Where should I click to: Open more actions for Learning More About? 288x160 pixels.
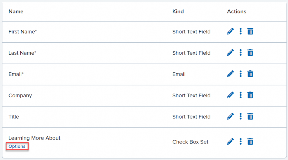tap(240, 142)
